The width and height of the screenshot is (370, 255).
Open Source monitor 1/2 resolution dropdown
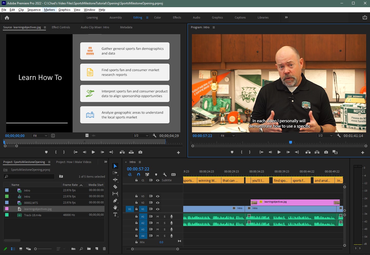click(x=141, y=135)
